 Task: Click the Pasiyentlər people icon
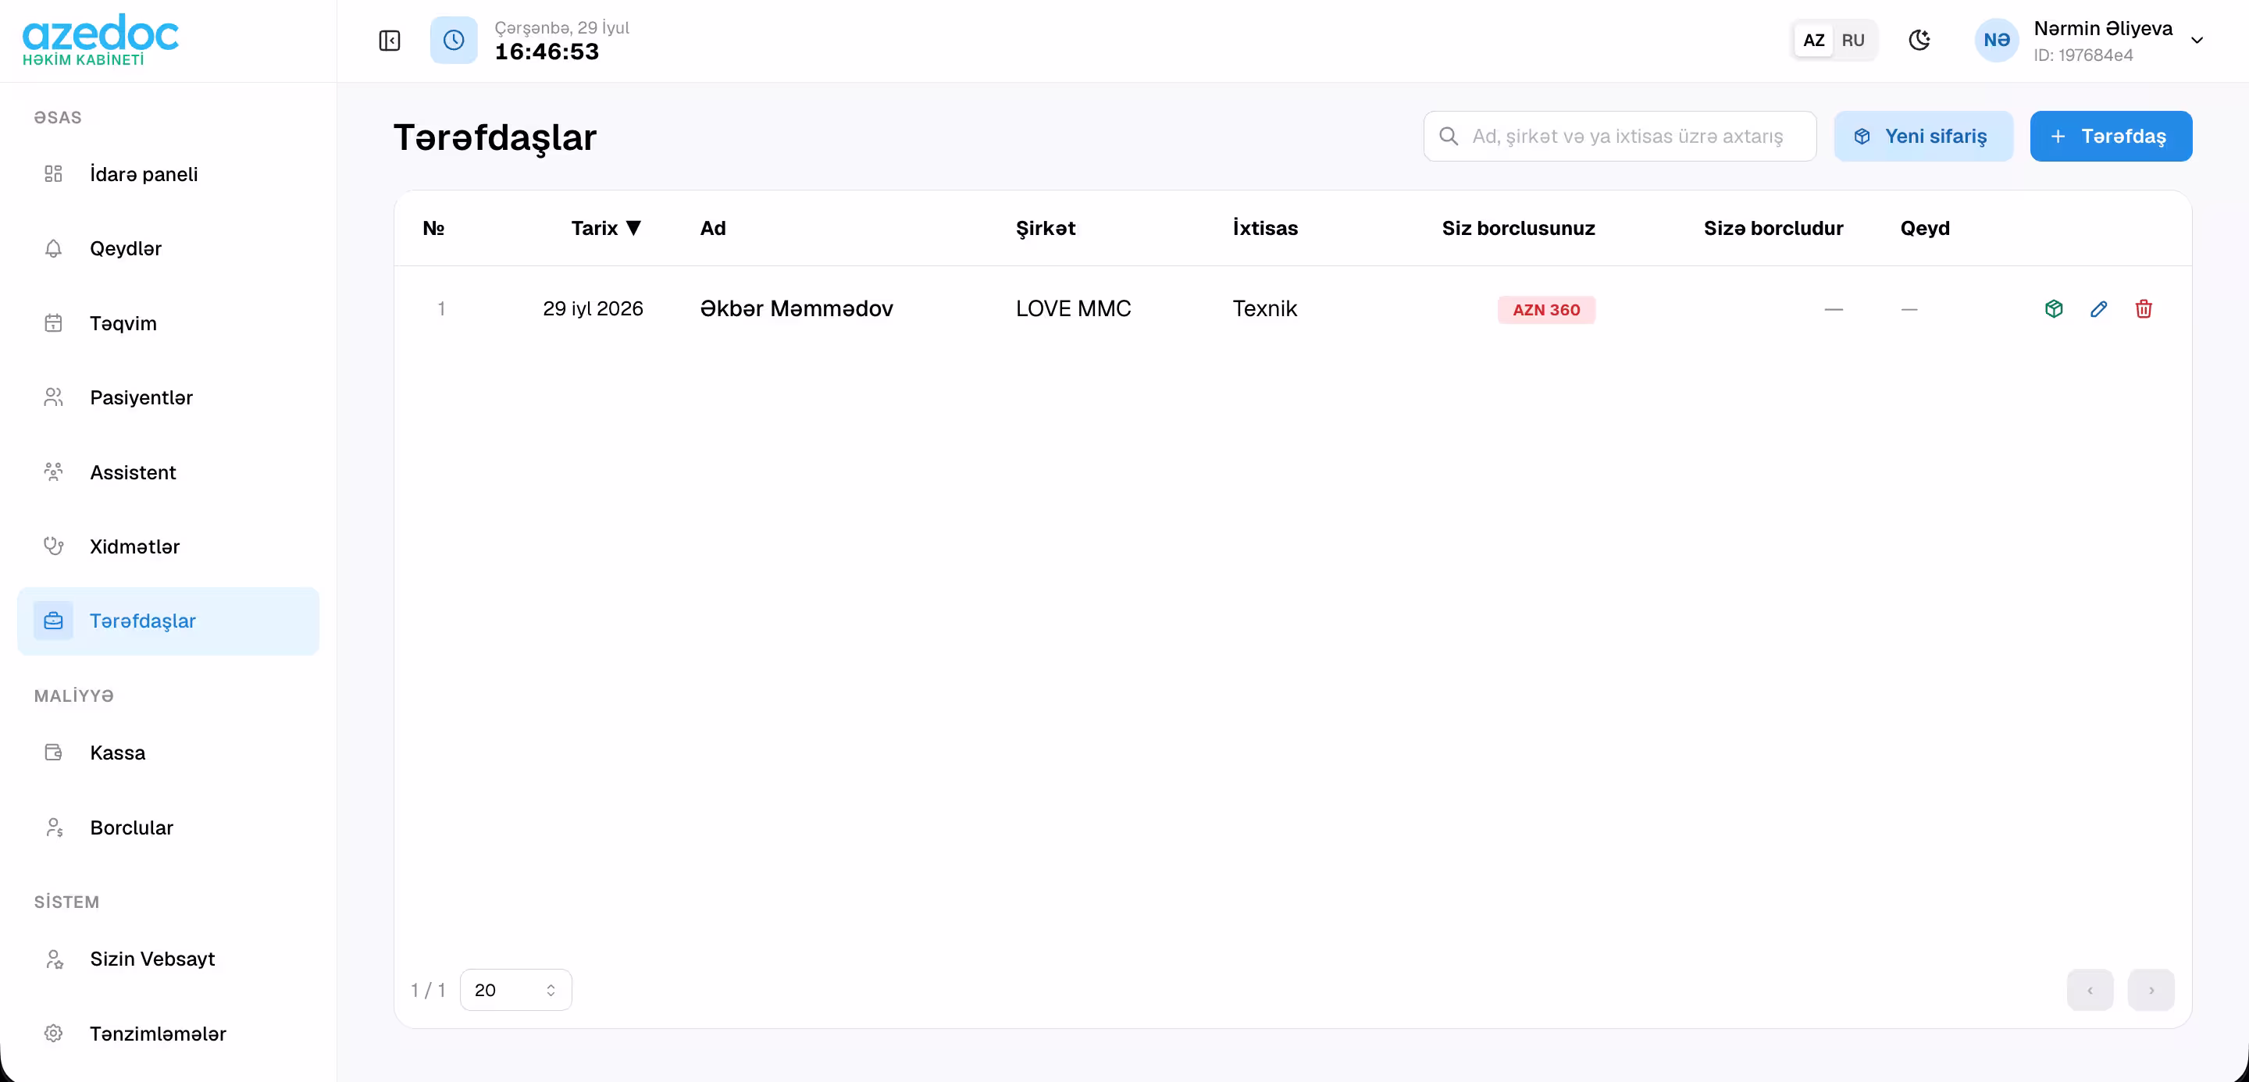point(53,398)
